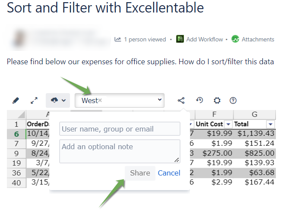Open the version history clock icon
This screenshot has height=213, width=291.
pyautogui.click(x=199, y=100)
